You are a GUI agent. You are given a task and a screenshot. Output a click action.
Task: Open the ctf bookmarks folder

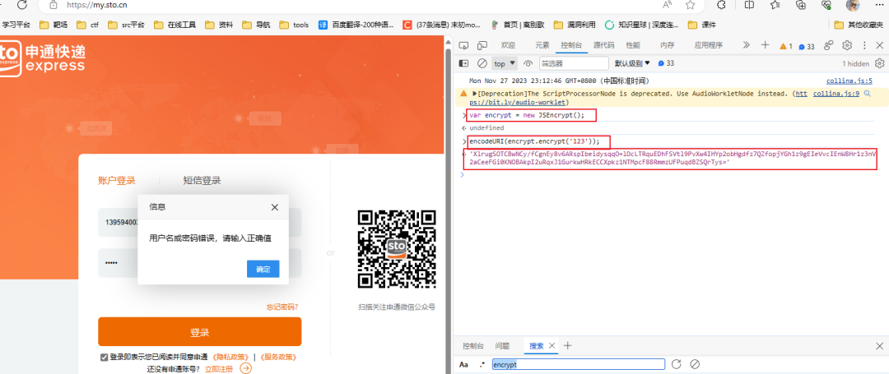[86, 25]
